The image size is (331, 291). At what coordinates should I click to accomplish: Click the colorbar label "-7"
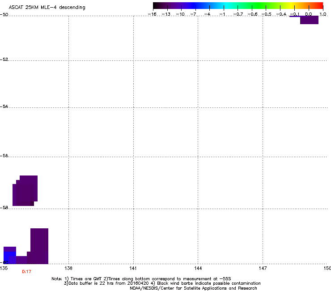pos(193,14)
